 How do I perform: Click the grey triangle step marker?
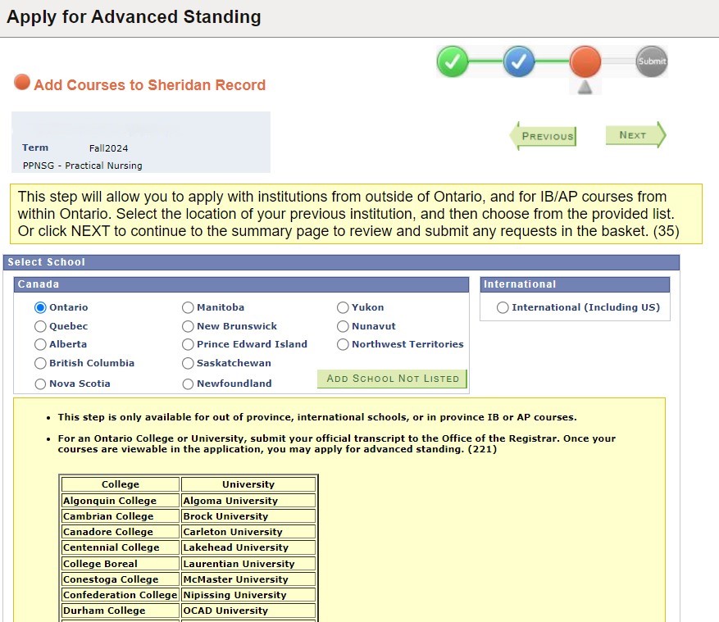(x=585, y=87)
